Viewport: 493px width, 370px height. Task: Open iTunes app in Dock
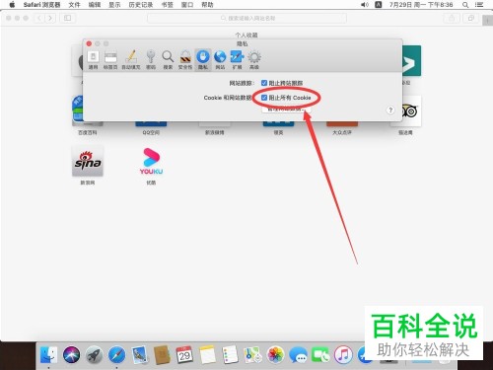(343, 355)
